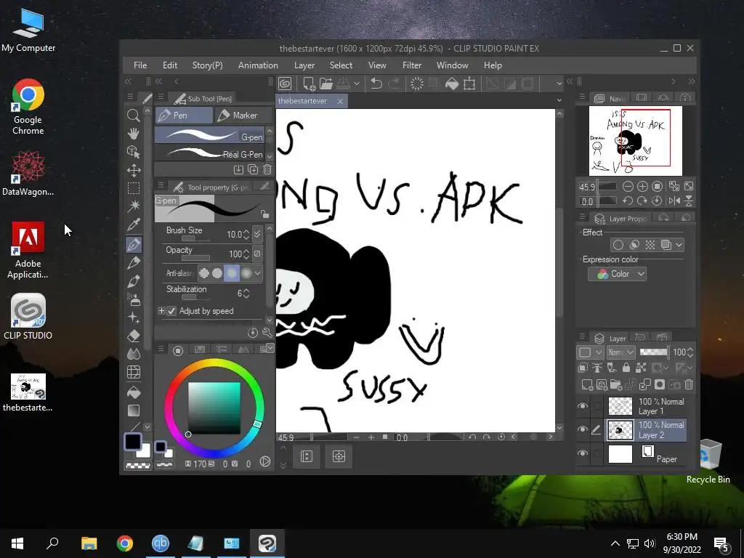Screen dimensions: 744x558
Task: Select the Eyedropper tool
Action: (134, 224)
